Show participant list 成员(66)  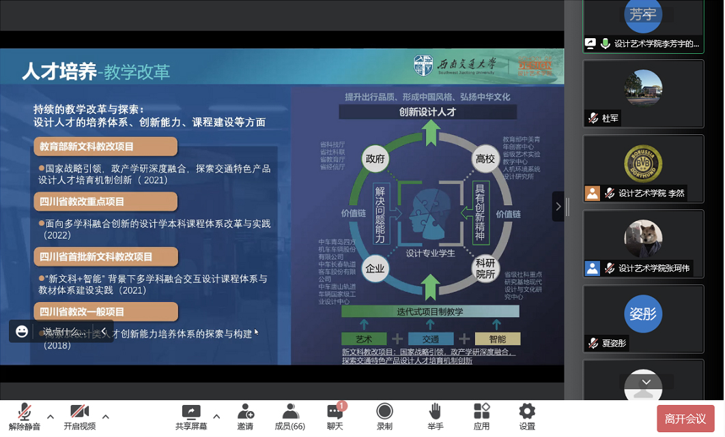[x=290, y=417]
